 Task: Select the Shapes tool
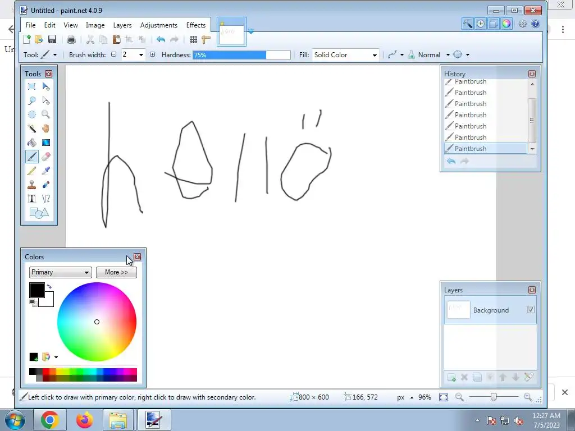click(39, 213)
